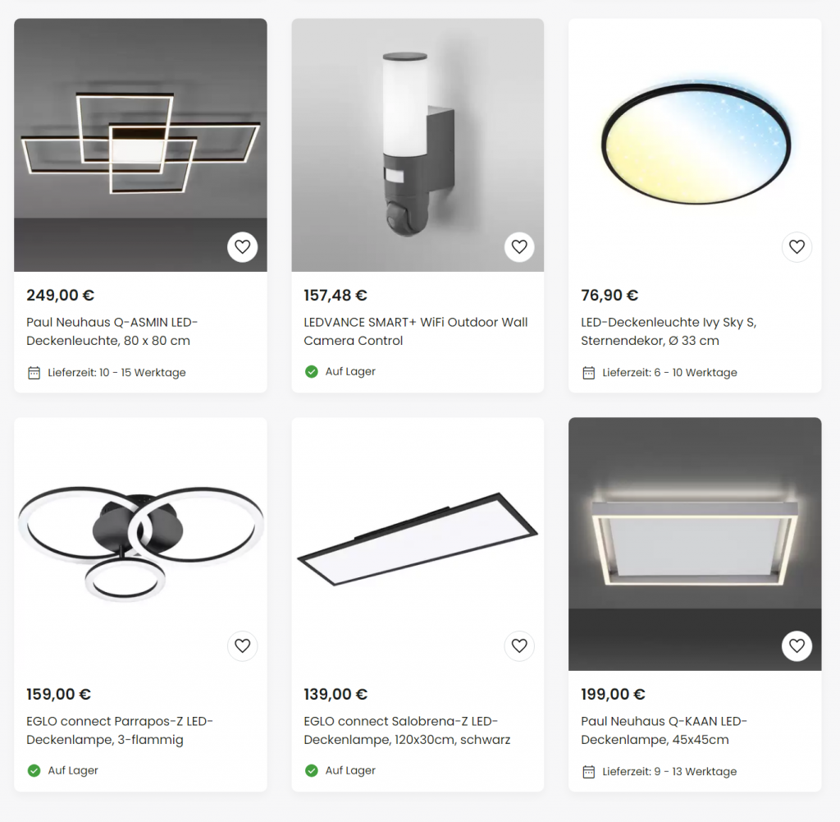This screenshot has width=840, height=822.
Task: Click calendar icon beside 6 - 10 Werktage
Action: point(588,373)
